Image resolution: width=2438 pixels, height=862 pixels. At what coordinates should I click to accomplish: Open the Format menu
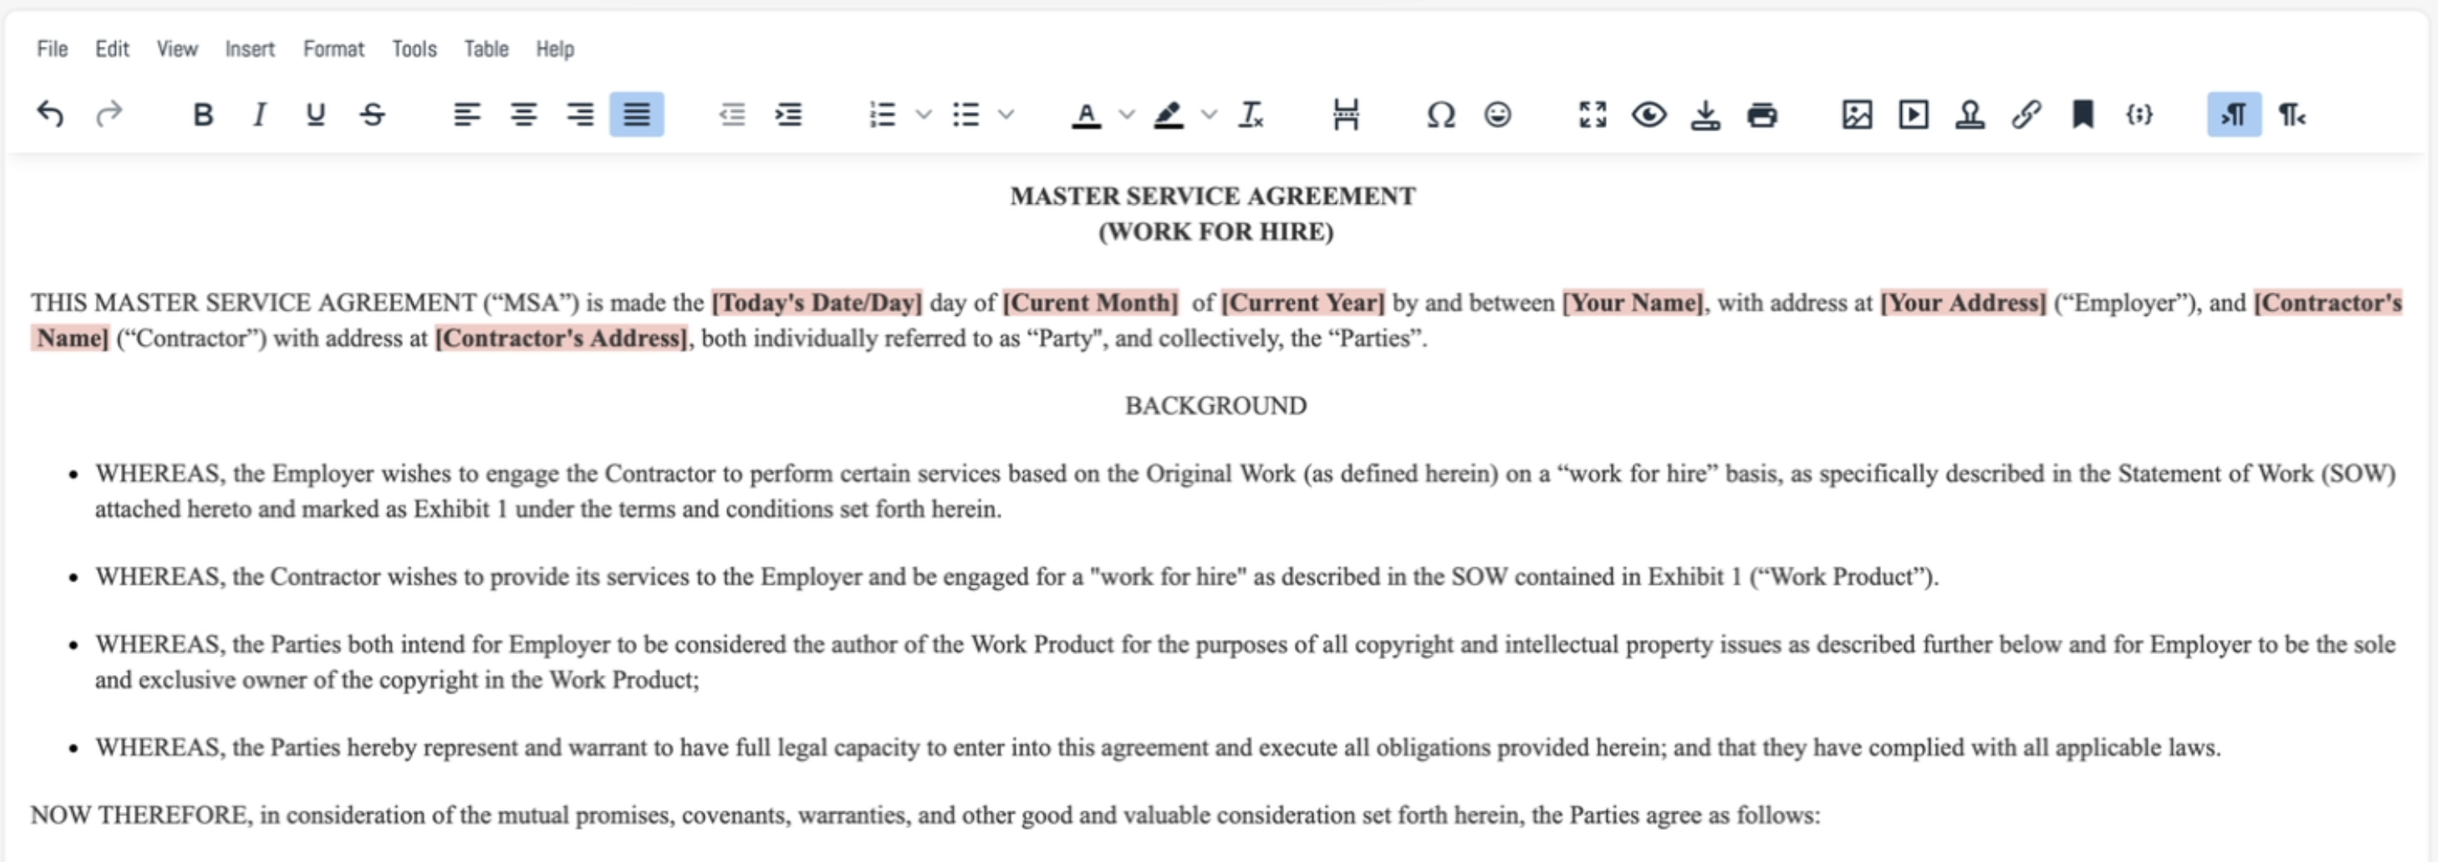(333, 48)
